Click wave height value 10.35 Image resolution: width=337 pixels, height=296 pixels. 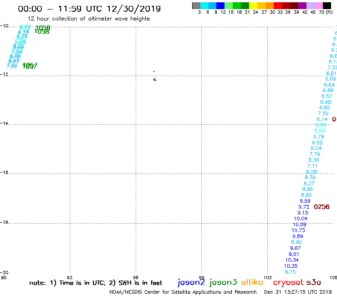point(291,266)
